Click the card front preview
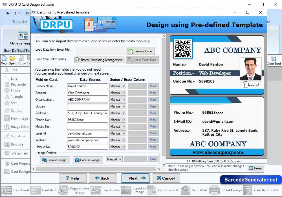 point(217,65)
